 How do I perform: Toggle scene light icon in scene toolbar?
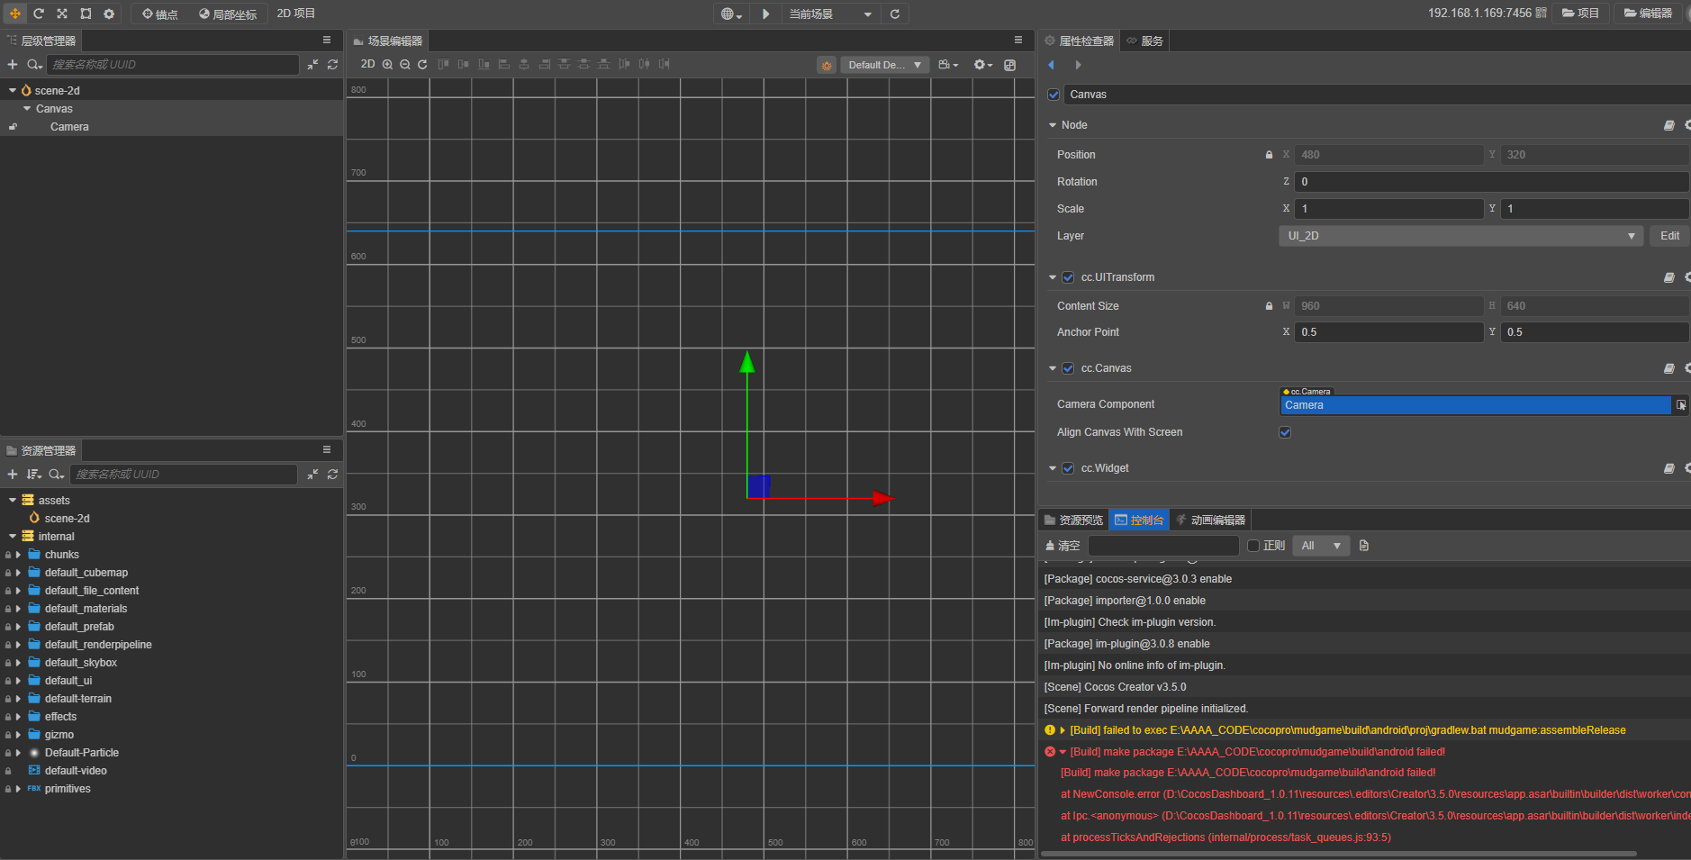(827, 65)
